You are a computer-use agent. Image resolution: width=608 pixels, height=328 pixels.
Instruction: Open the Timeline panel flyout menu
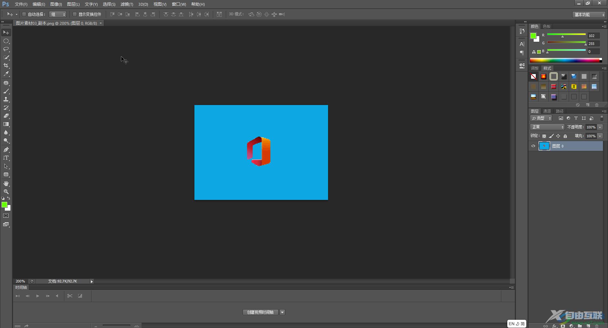coord(511,288)
